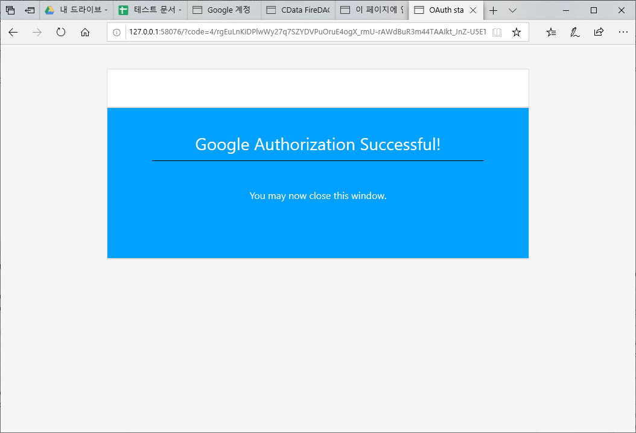Go back to previous page
The width and height of the screenshot is (636, 433).
[13, 33]
